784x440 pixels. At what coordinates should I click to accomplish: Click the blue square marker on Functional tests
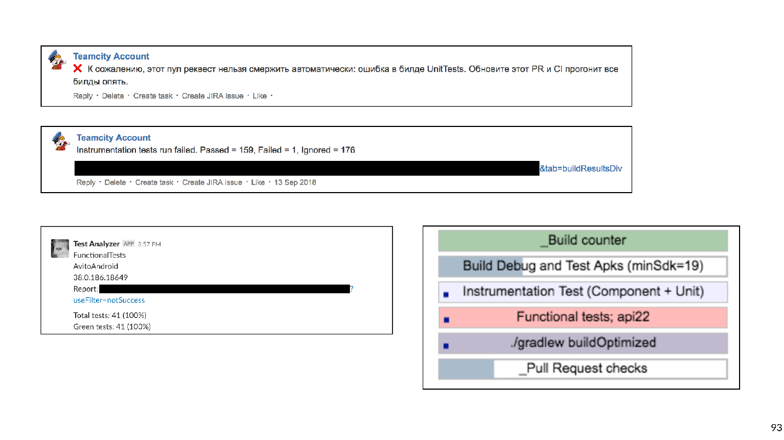(446, 320)
